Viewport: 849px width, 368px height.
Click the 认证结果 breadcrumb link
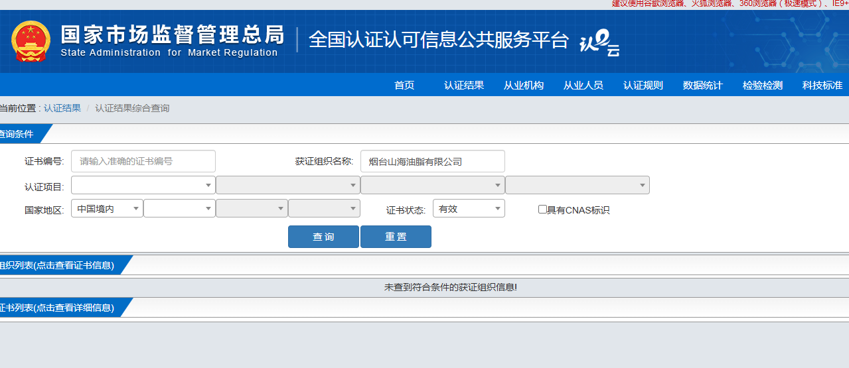[x=62, y=108]
